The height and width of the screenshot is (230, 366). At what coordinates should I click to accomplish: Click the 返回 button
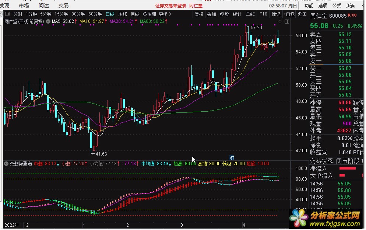pos(302,14)
